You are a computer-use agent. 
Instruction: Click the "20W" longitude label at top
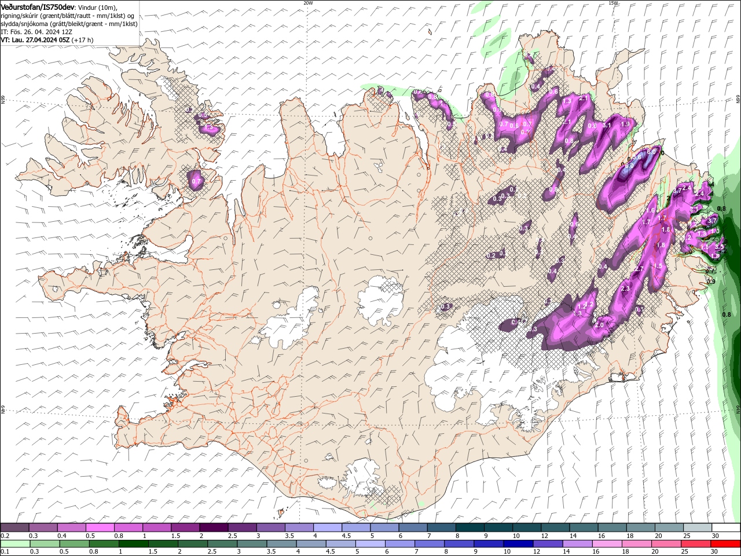[308, 3]
